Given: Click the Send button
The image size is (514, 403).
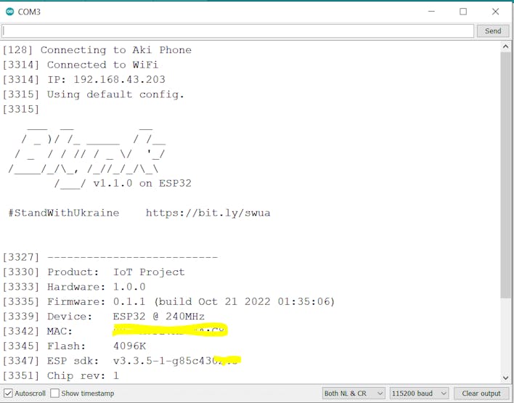Looking at the screenshot, I should point(493,30).
